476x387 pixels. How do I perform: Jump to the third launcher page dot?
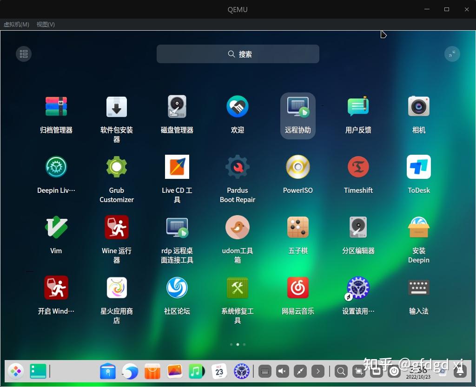(245, 344)
